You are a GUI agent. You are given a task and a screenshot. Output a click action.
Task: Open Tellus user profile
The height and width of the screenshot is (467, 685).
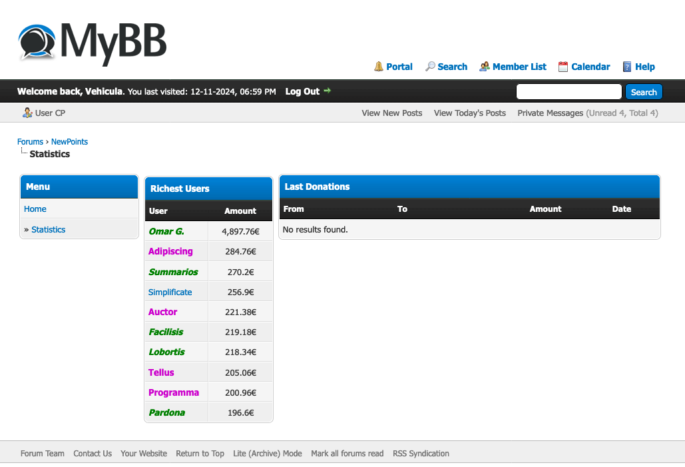161,372
